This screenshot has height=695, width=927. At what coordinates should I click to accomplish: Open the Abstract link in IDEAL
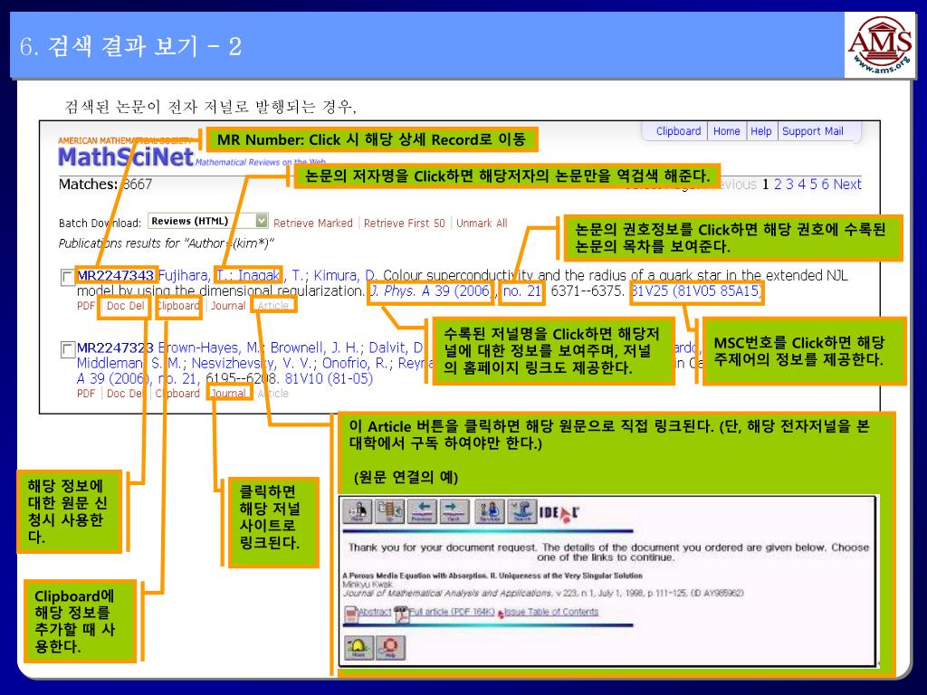coord(374,612)
